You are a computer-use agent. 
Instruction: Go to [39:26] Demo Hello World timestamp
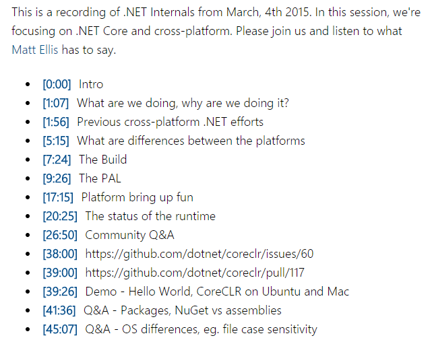click(x=60, y=292)
